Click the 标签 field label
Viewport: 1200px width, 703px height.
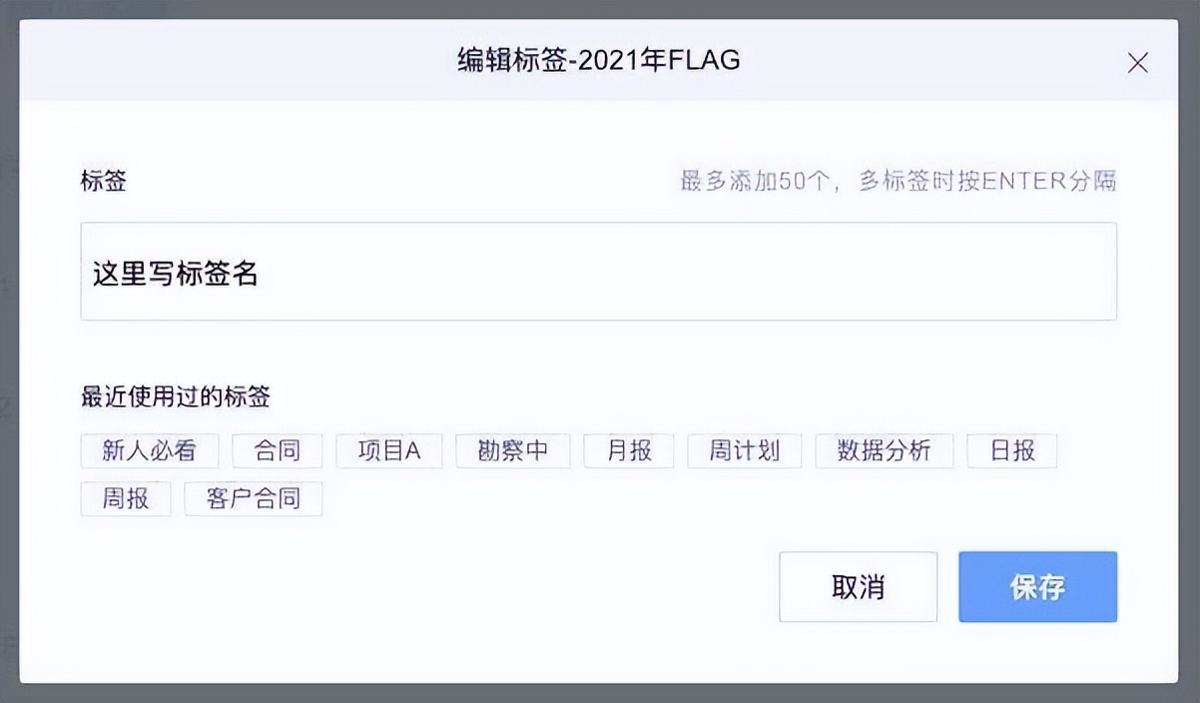[104, 182]
